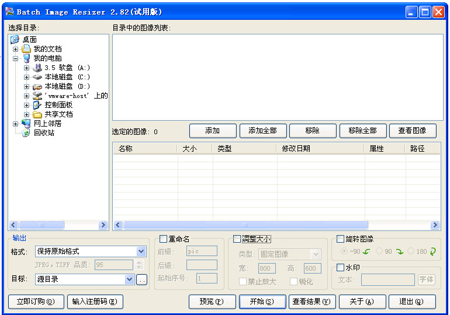Click the 3.5 软盘 (A:) floppy icon

pyautogui.click(x=37, y=68)
